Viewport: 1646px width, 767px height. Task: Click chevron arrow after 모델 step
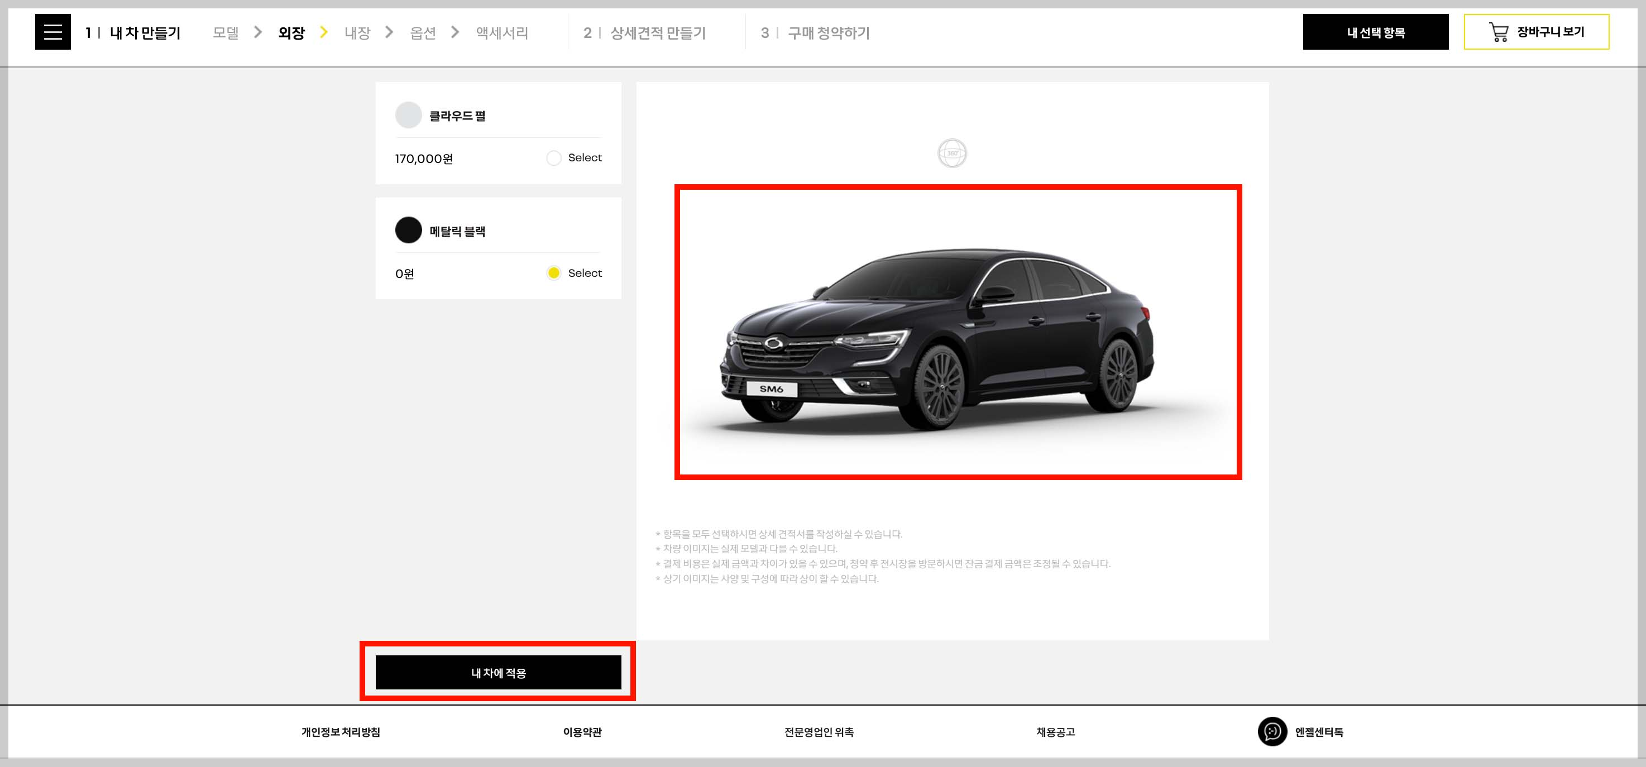[258, 32]
